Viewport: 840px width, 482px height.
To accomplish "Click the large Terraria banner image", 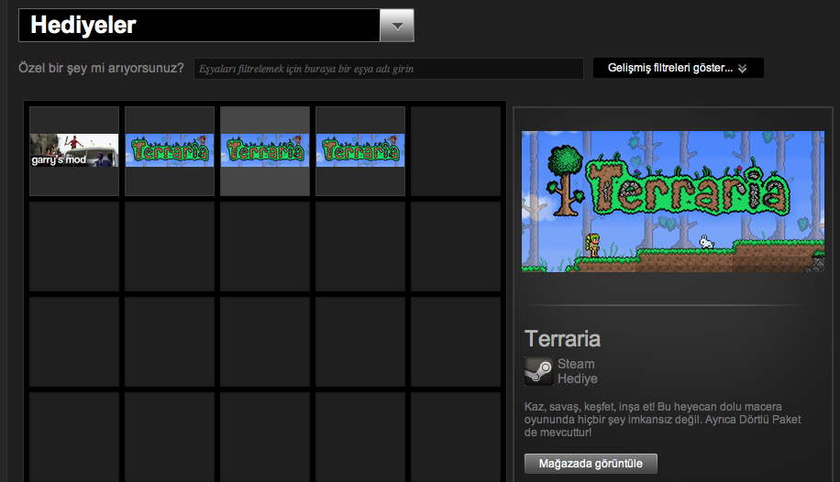I will pos(673,202).
